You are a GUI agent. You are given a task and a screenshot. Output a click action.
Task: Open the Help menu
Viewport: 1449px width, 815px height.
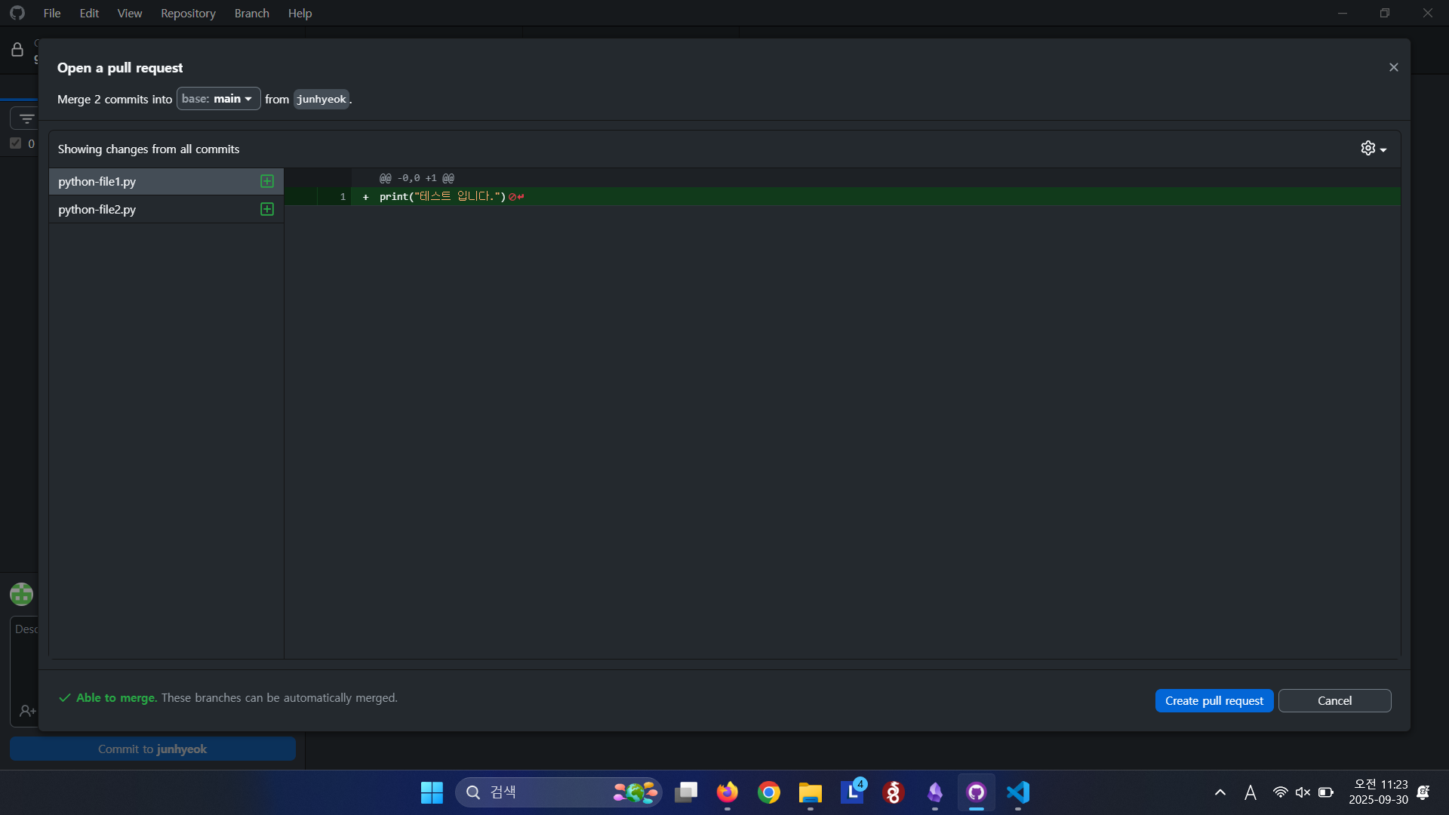pos(300,13)
